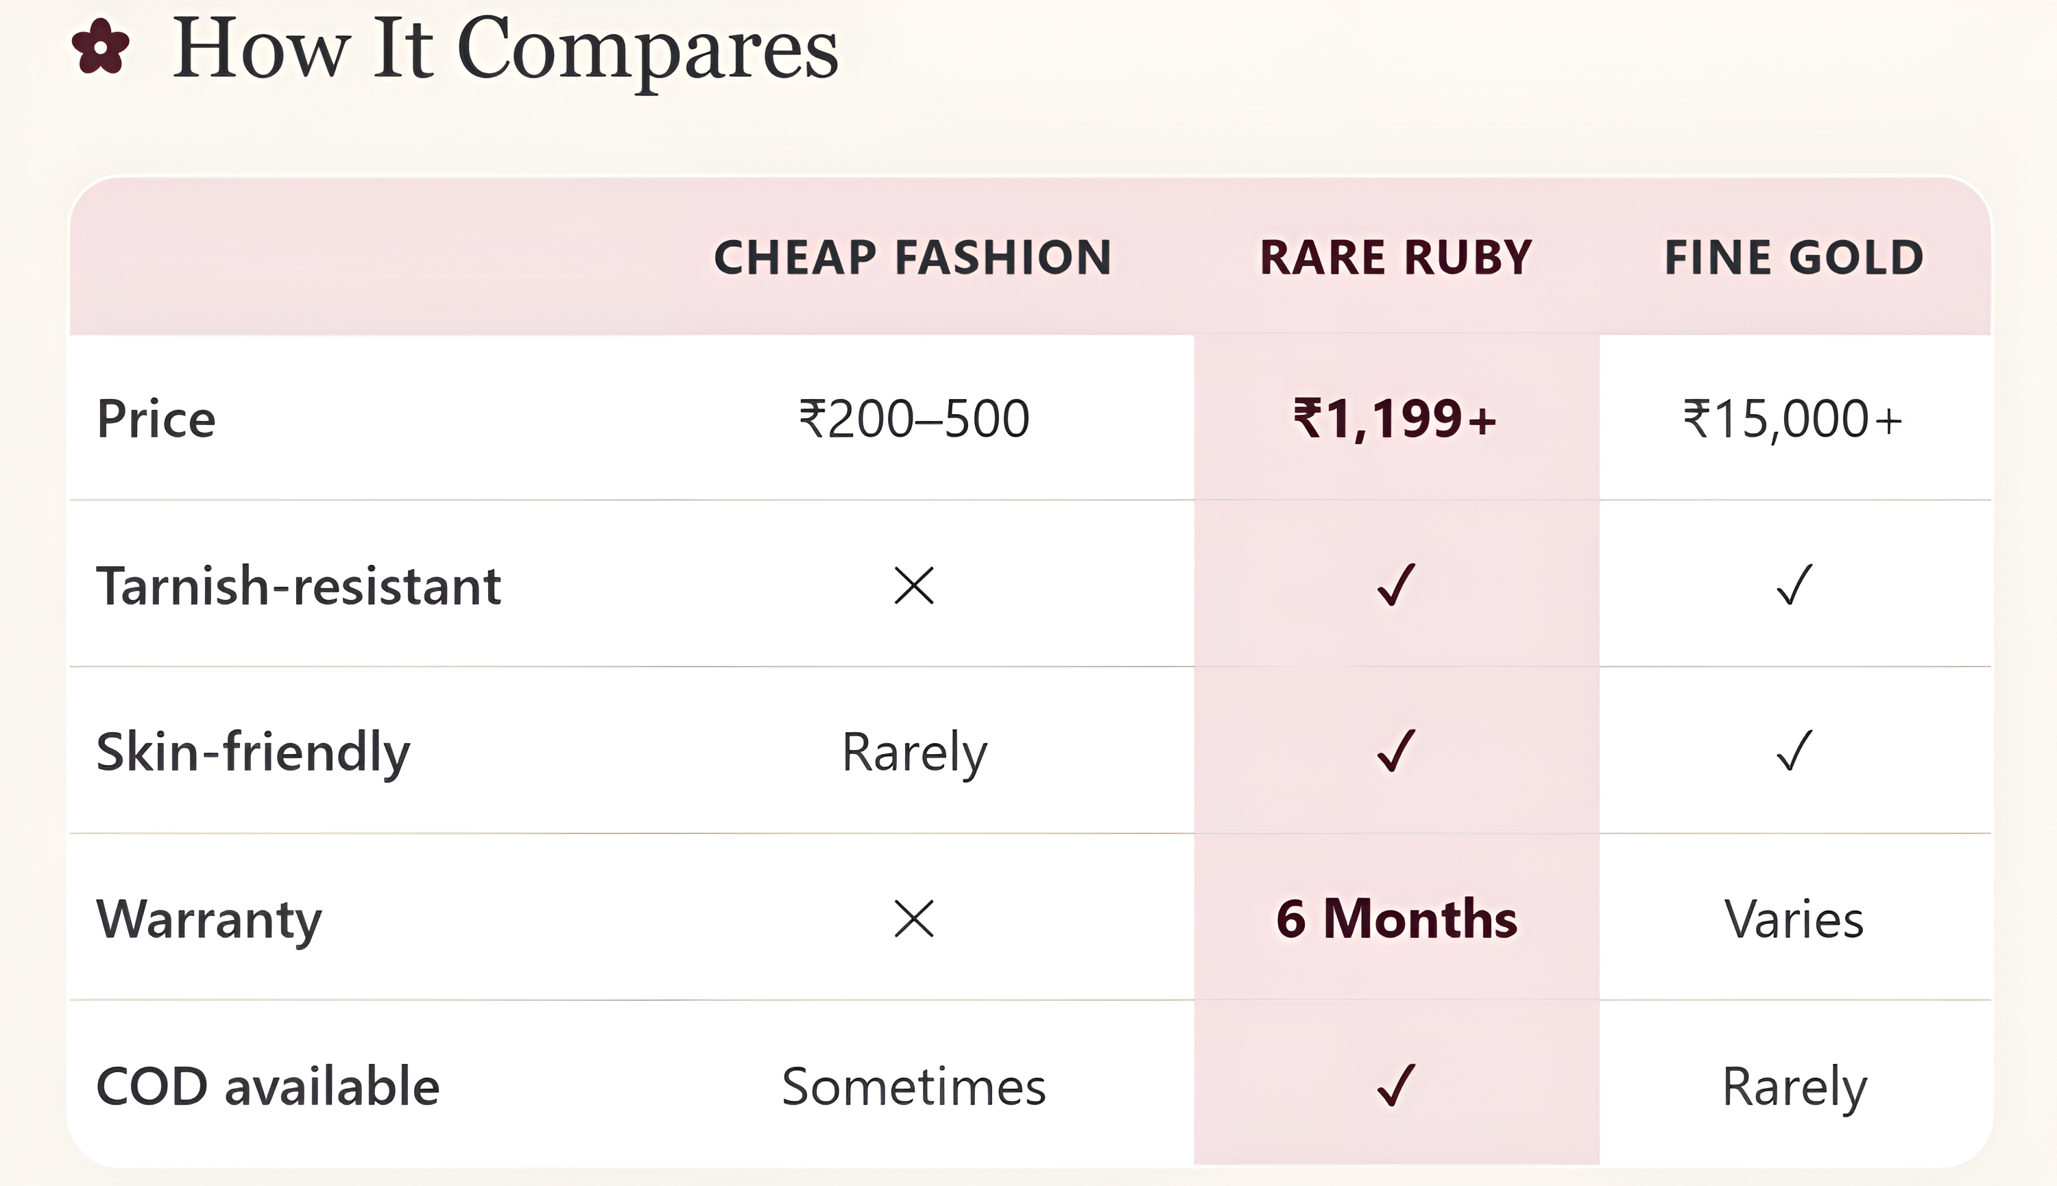Click the ₹1,199+ Rare Ruby price
Image resolution: width=2057 pixels, height=1186 pixels.
point(1395,420)
